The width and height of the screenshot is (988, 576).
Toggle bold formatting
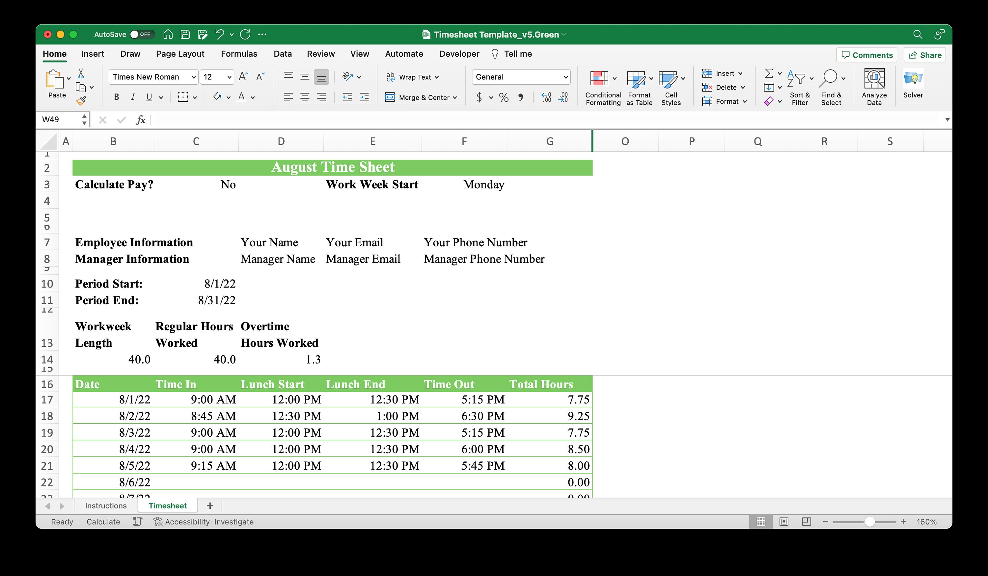coord(116,97)
